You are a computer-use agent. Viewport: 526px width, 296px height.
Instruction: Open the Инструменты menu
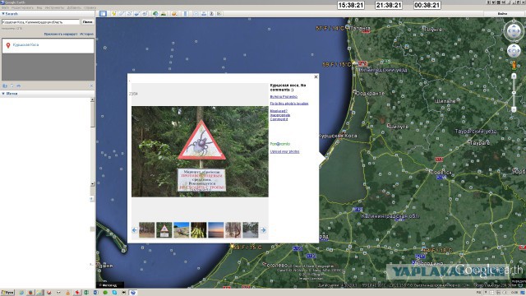click(54, 7)
